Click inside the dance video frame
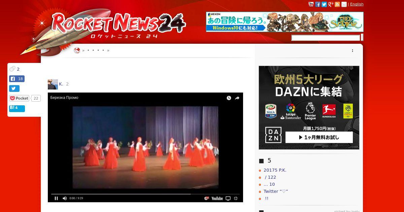This screenshot has height=212, width=404. click(145, 147)
